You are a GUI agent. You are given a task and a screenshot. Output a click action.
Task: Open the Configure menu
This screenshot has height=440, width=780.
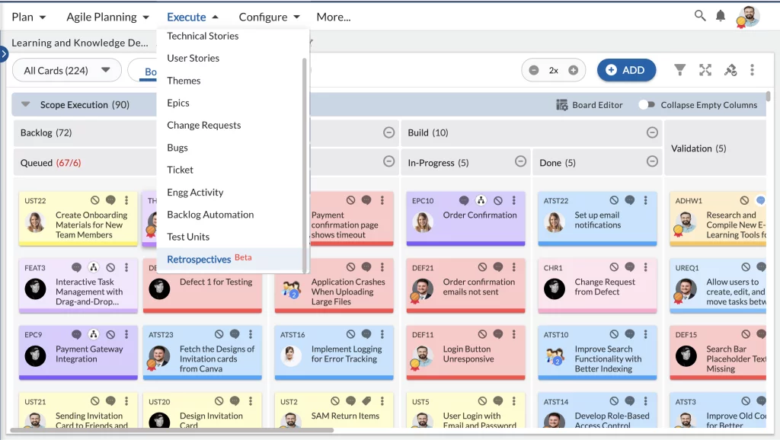click(x=269, y=17)
